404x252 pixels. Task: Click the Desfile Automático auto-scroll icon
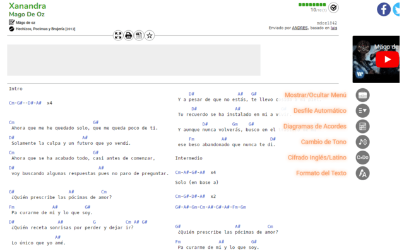(x=362, y=111)
